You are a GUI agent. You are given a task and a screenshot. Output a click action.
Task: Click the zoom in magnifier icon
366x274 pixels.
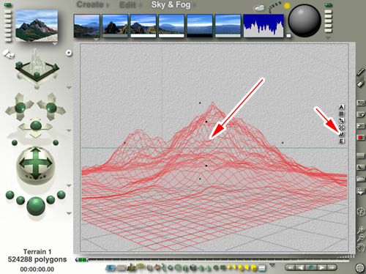click(x=361, y=229)
